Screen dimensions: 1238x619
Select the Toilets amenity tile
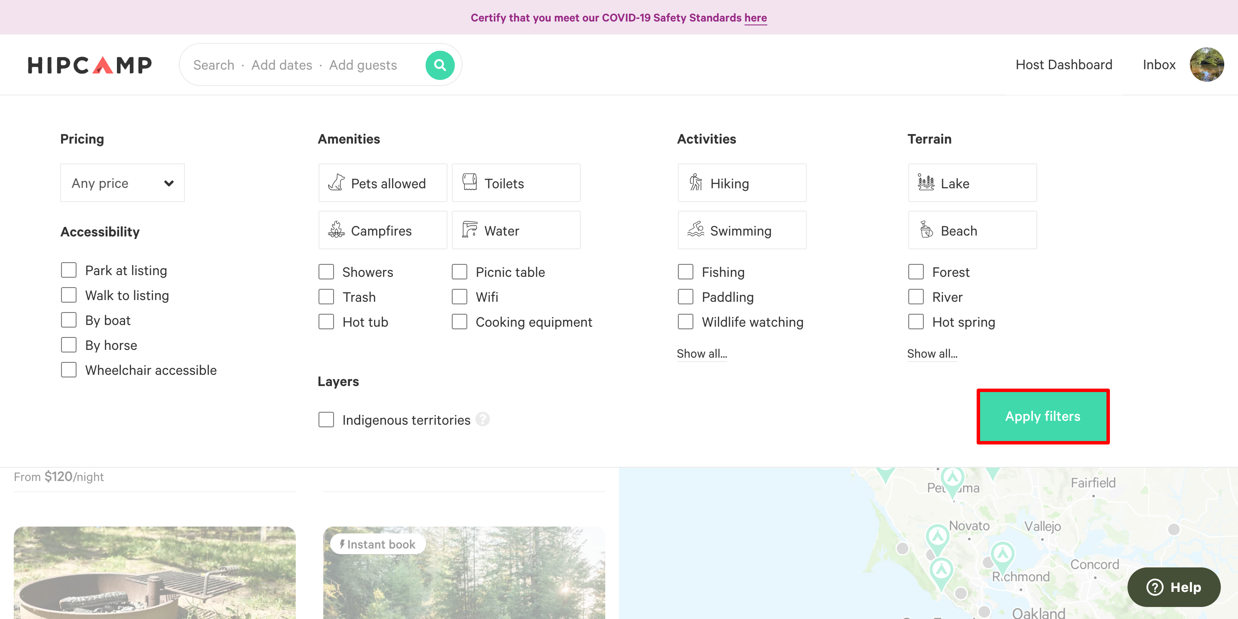point(516,183)
